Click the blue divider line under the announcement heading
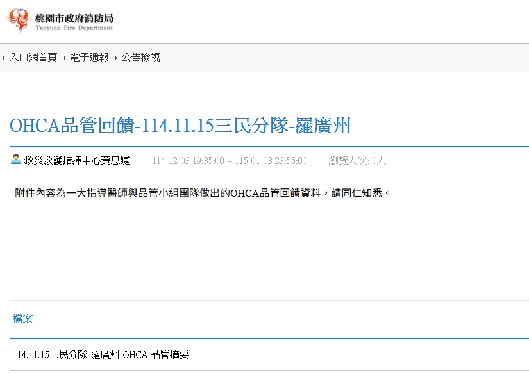This screenshot has width=529, height=373. tap(269, 147)
